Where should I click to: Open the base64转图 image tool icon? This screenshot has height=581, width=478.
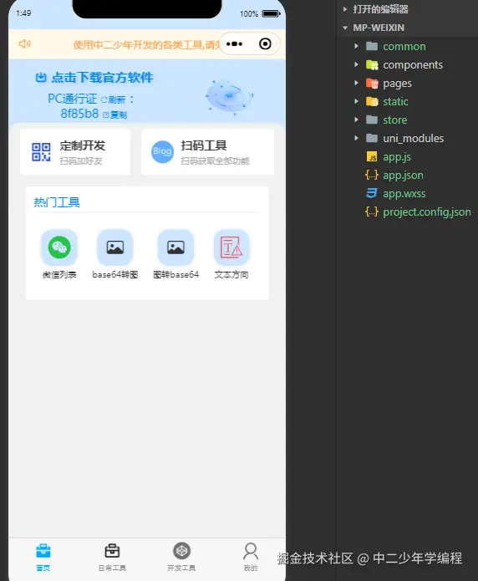(114, 247)
